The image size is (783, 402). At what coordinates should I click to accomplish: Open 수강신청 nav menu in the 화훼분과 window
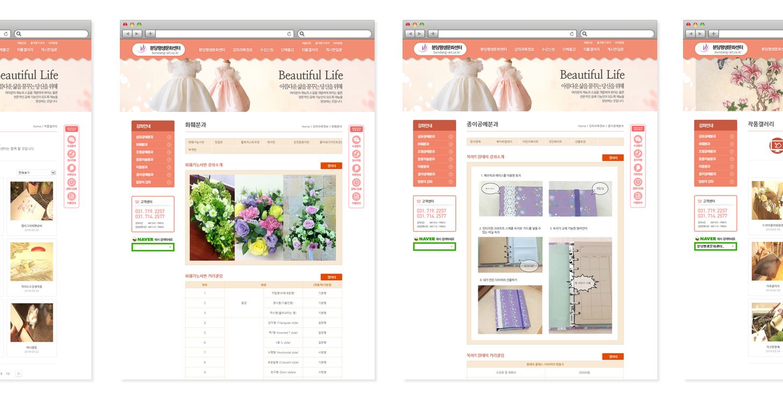(267, 50)
